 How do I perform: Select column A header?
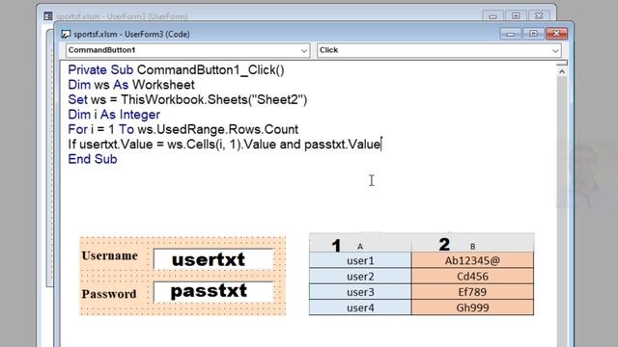360,243
